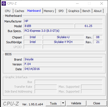Switch to the Graphics tab

pos(74,11)
